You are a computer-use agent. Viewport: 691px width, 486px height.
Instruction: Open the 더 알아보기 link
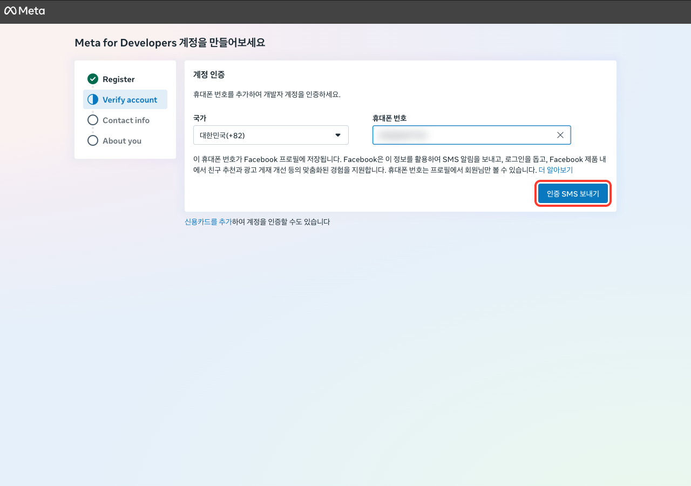(x=555, y=170)
